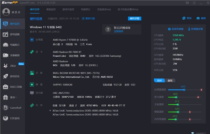The width and height of the screenshot is (210, 134).
Task: Click the 重新扫描 rescan link
Action: click(90, 19)
